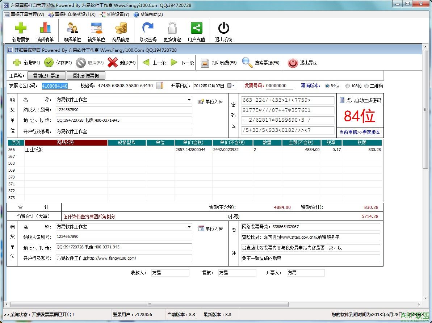The width and height of the screenshot is (432, 323).
Task: Choose the 二维码 radio option
Action: click(366, 86)
